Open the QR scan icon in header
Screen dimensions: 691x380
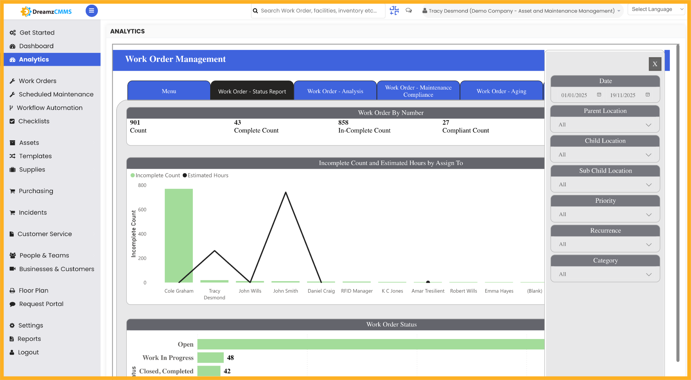coord(394,11)
